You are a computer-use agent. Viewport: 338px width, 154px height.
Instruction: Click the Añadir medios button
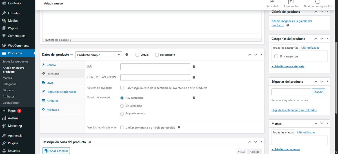[x=56, y=151]
